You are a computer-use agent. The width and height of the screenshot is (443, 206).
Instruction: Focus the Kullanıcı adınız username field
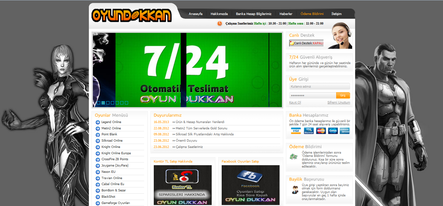(x=320, y=87)
